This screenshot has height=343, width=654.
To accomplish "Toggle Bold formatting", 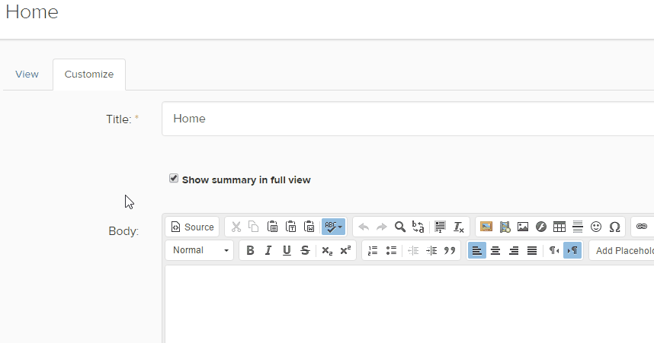I will [x=250, y=250].
